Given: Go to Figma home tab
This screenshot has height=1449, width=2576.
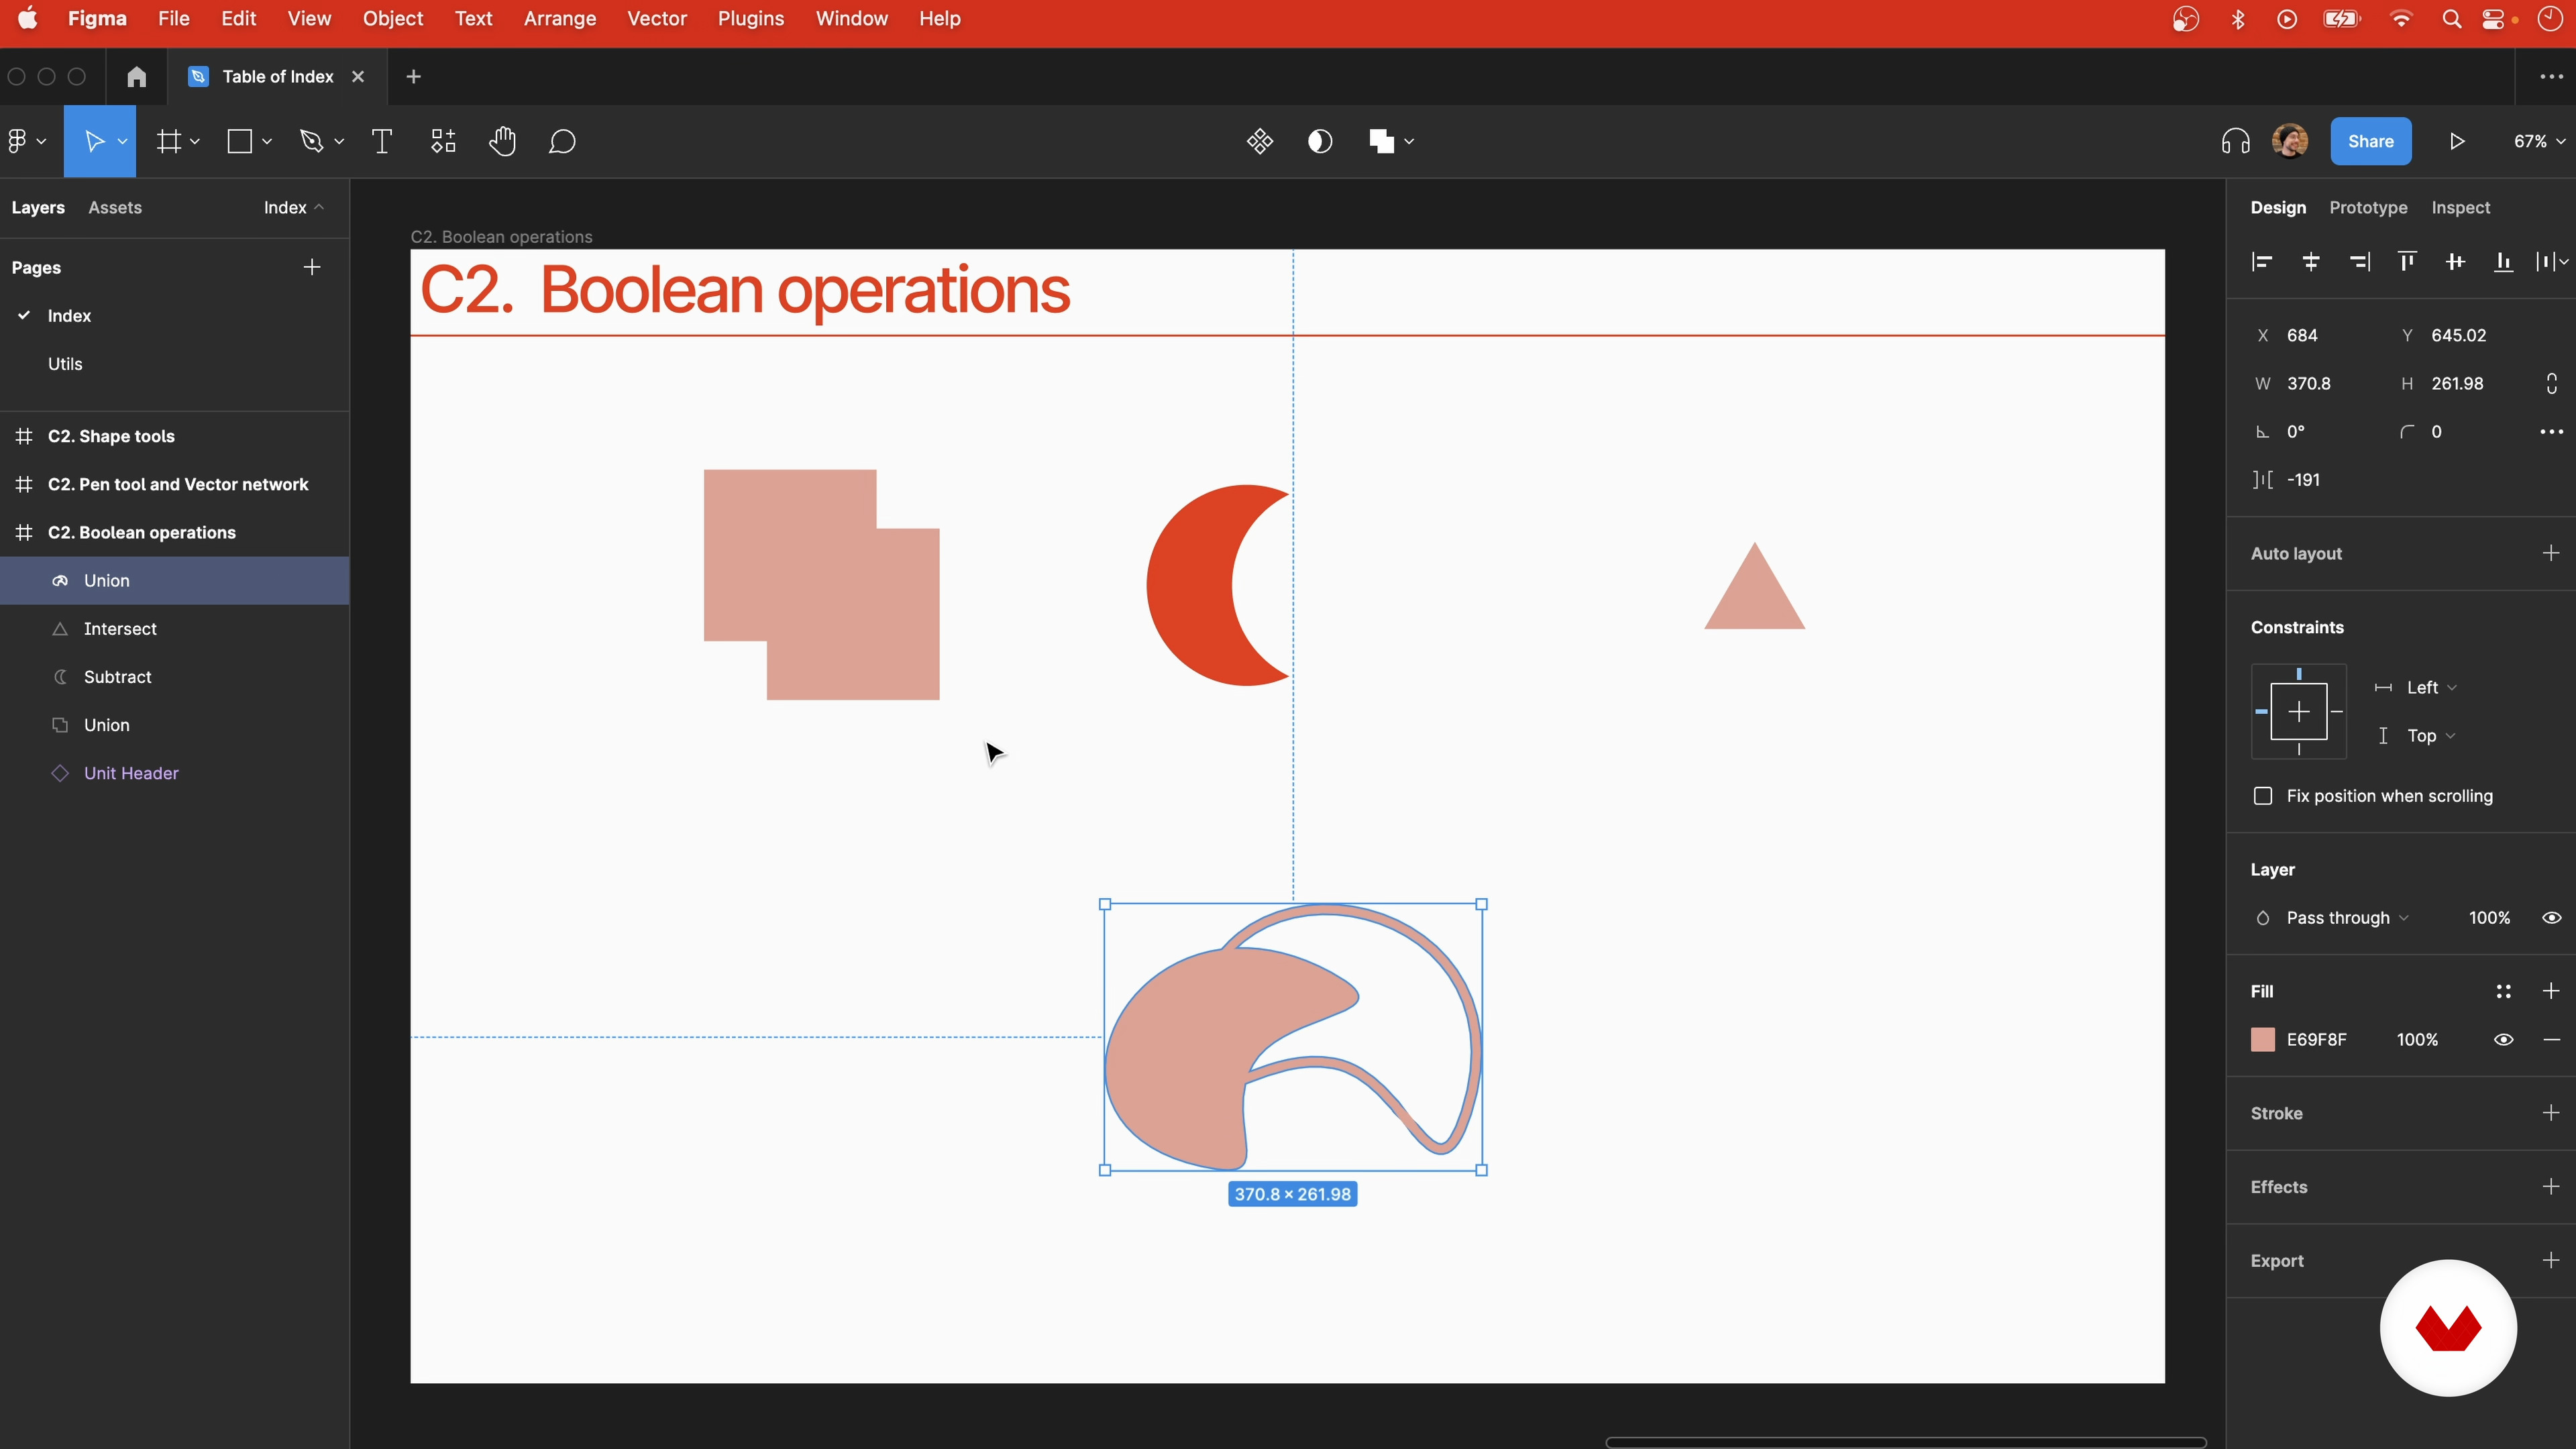Looking at the screenshot, I should coord(137,76).
